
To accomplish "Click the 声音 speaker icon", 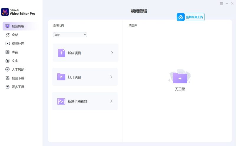I will click(7, 52).
